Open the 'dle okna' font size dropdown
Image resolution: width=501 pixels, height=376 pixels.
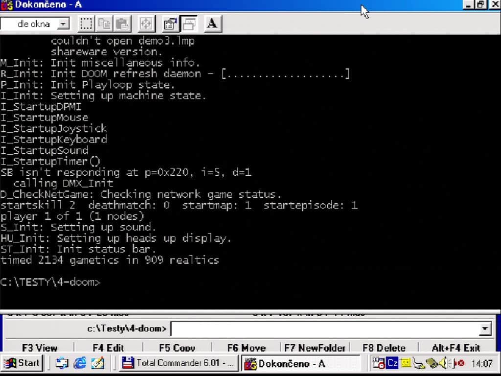point(63,24)
